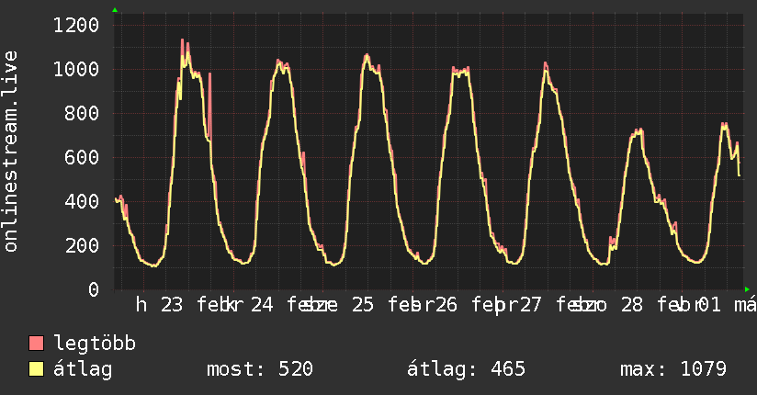Select the 25 date label on x-axis
Screen dimensions: 757x395
[x=363, y=306]
